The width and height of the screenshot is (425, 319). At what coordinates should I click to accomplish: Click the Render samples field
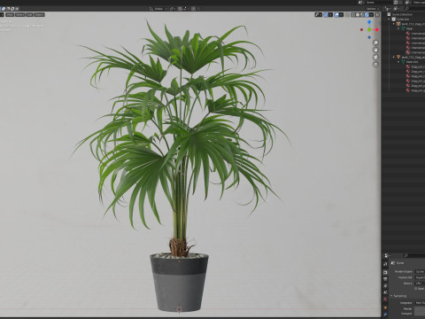[x=420, y=308]
